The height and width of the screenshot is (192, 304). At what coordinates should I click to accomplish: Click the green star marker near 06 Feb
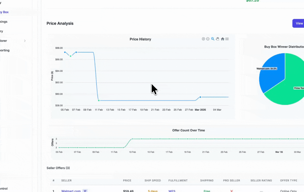point(71,56)
